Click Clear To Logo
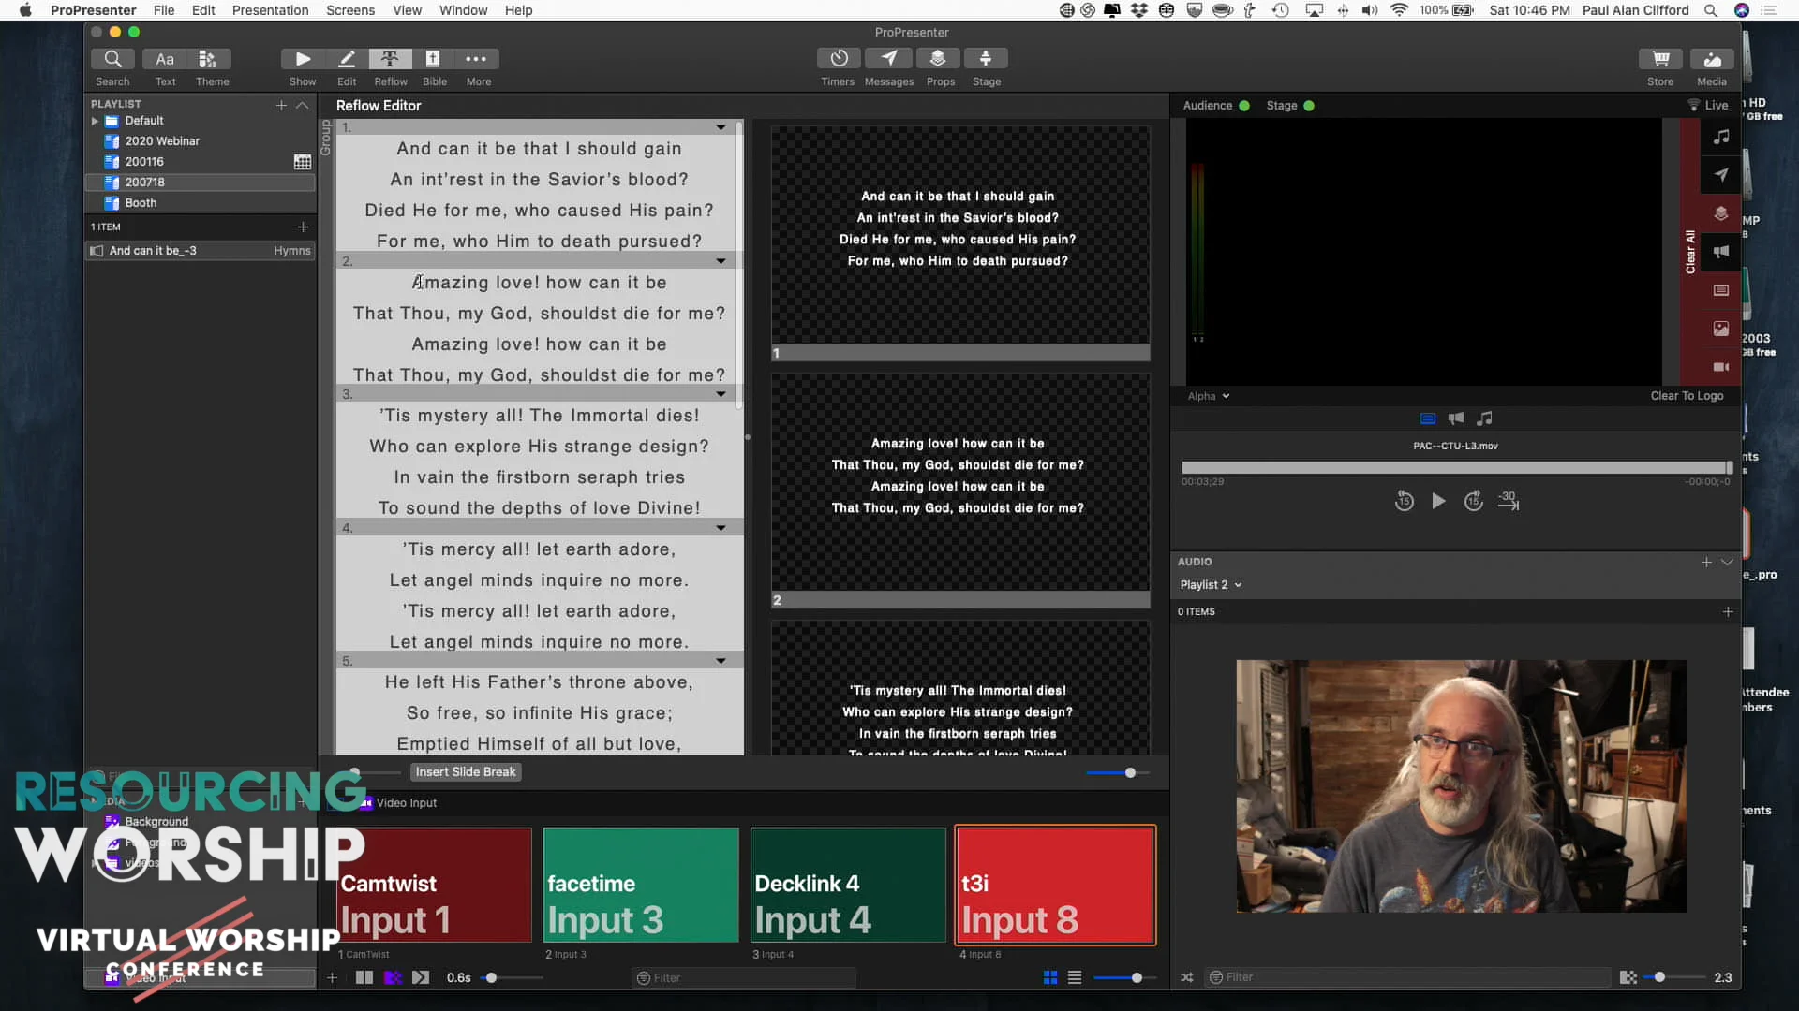 pyautogui.click(x=1687, y=396)
